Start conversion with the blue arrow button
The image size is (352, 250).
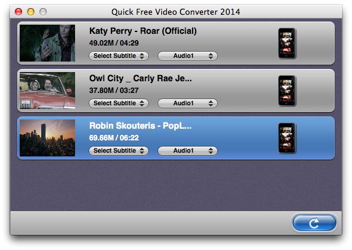click(314, 223)
